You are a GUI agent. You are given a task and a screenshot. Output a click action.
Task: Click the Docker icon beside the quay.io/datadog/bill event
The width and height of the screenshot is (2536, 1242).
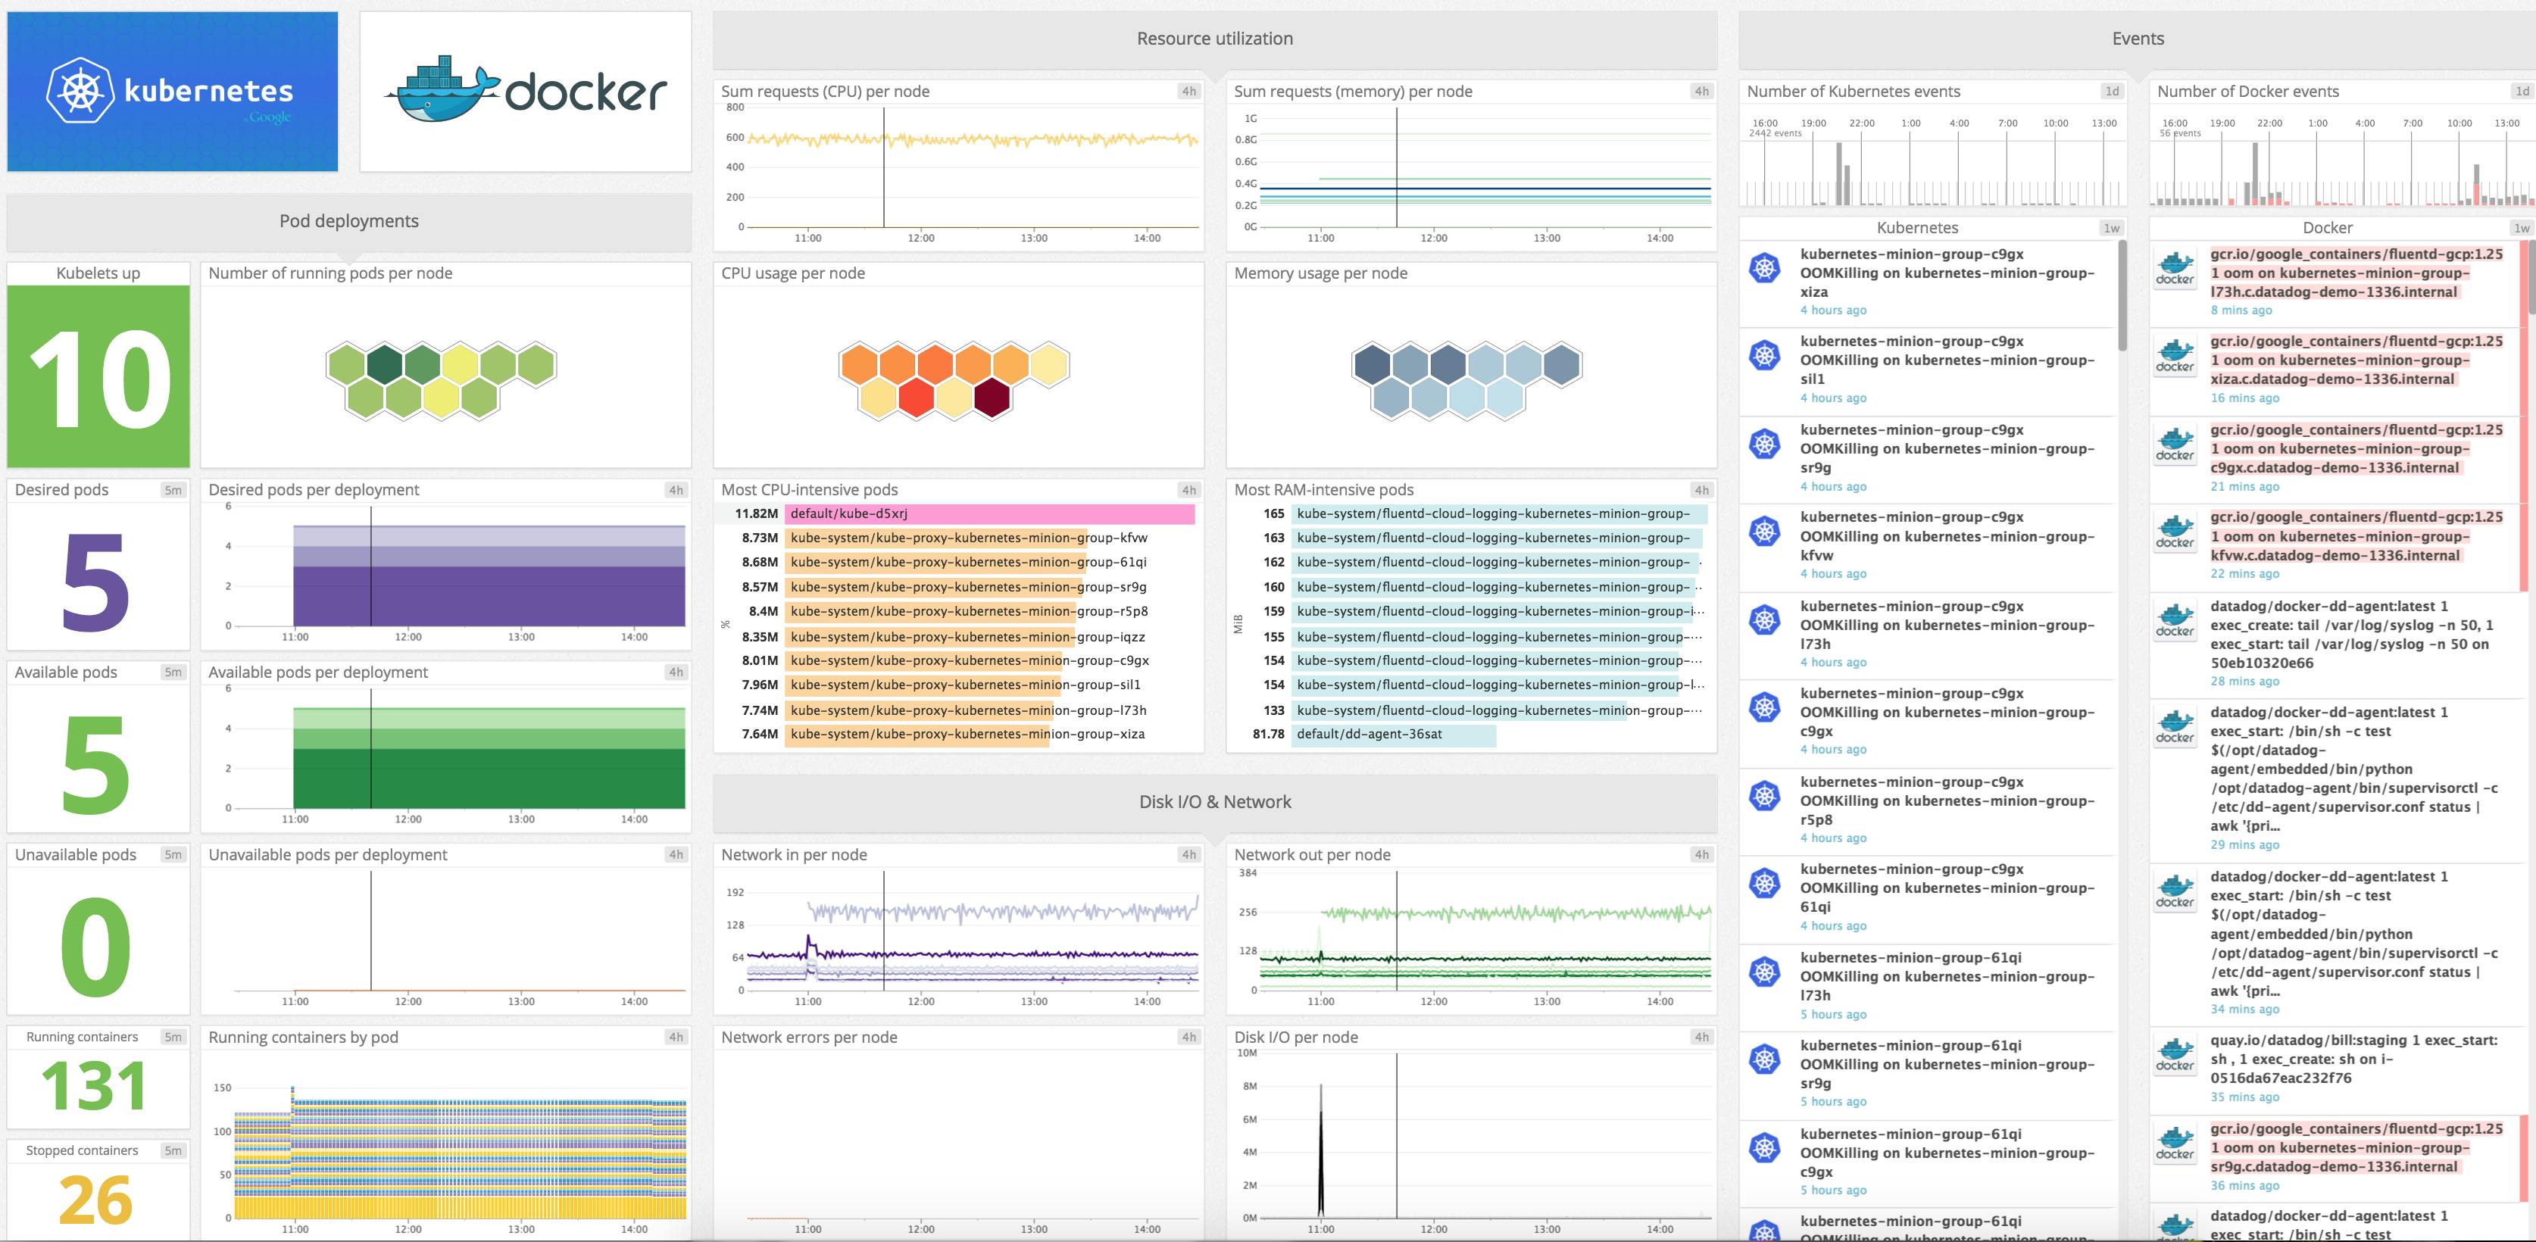(2175, 1055)
